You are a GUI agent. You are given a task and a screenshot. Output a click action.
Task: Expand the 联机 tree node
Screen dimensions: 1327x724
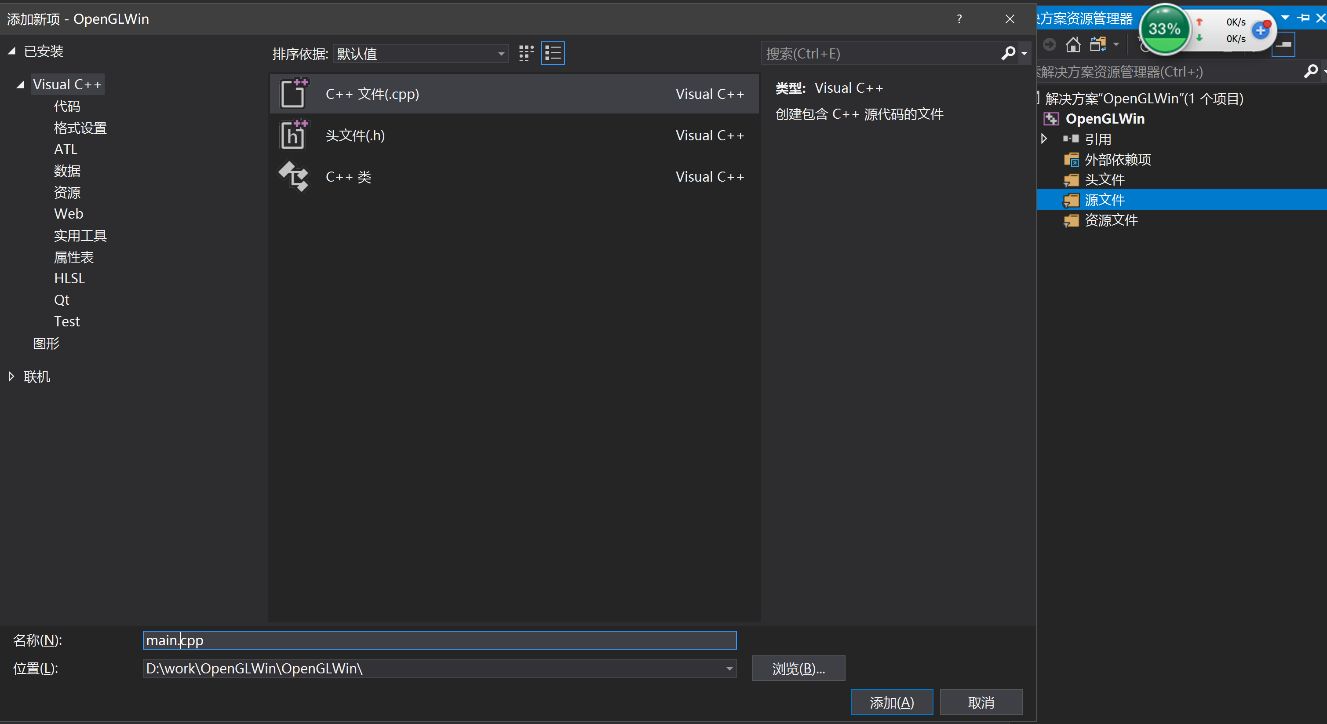11,376
